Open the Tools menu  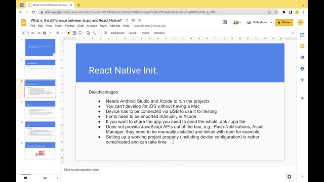103,26
